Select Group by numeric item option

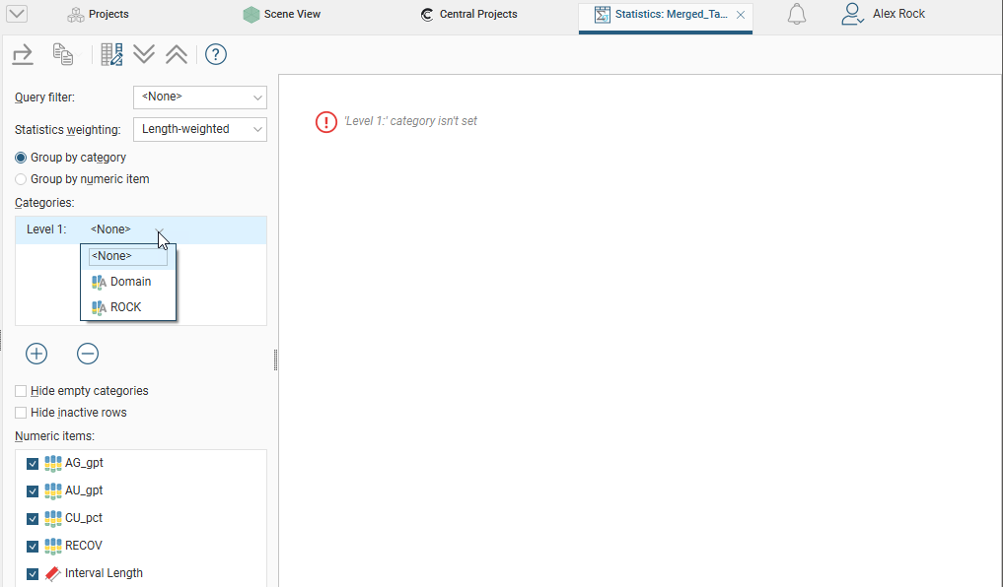point(21,179)
